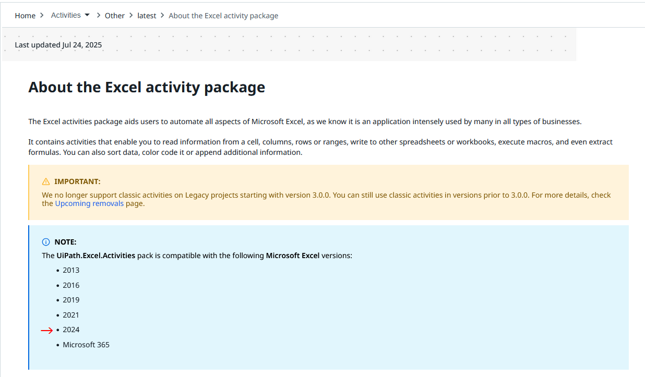Click the 2021 version list item

(x=71, y=315)
